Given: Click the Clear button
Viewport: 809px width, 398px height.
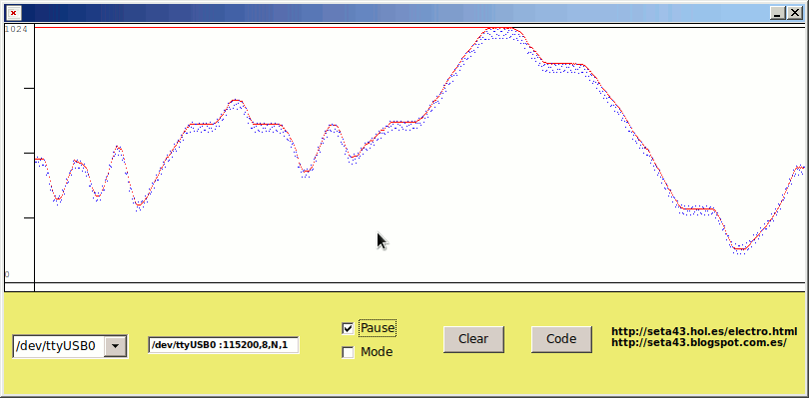Looking at the screenshot, I should tap(473, 339).
